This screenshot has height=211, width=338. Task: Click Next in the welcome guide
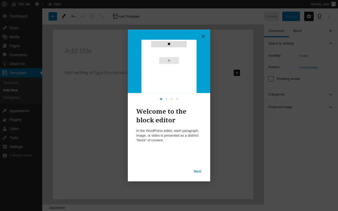tap(198, 171)
